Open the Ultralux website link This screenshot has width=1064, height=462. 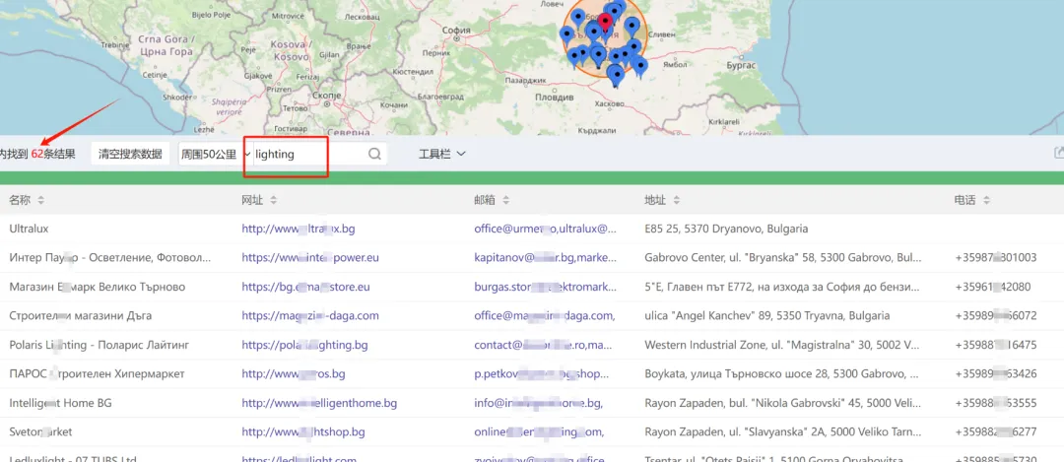pyautogui.click(x=299, y=230)
